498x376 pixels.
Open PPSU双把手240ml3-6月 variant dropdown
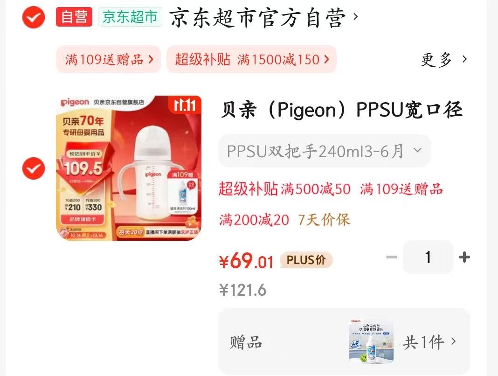[324, 151]
